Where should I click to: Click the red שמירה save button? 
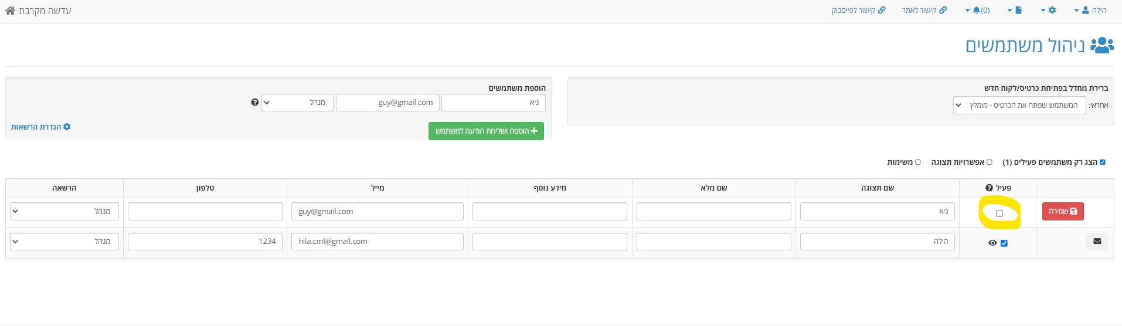coord(1063,211)
